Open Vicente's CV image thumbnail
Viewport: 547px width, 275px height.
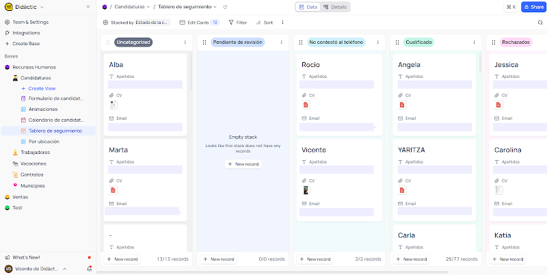[306, 190]
